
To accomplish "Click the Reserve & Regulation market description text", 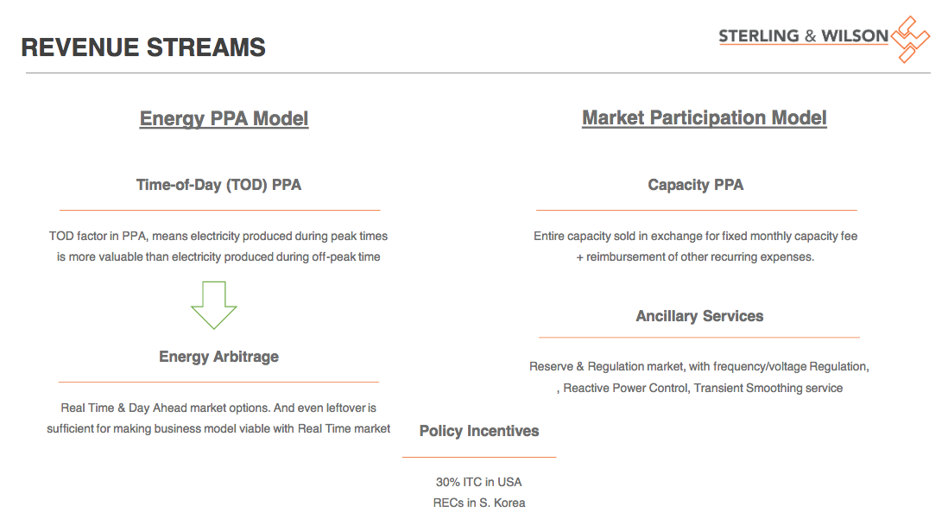I will tap(699, 377).
